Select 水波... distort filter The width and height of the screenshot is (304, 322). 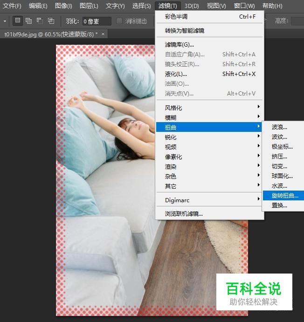point(283,186)
